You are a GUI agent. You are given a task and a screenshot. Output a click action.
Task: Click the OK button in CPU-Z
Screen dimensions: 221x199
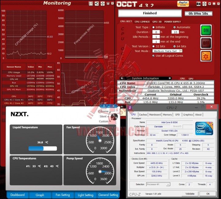208,194
